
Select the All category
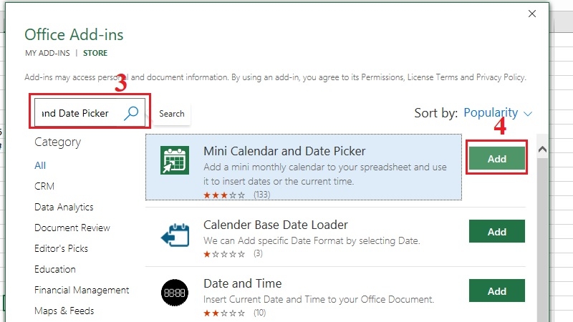pyautogui.click(x=40, y=165)
